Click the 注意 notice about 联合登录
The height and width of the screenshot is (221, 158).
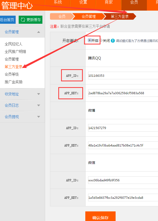[80, 26]
